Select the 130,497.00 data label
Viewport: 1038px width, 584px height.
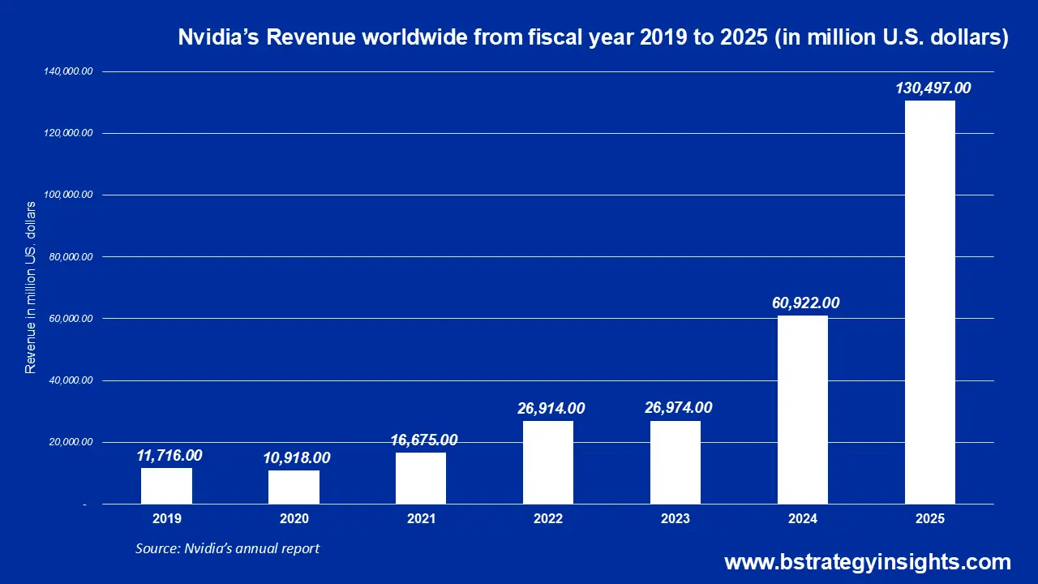[933, 89]
